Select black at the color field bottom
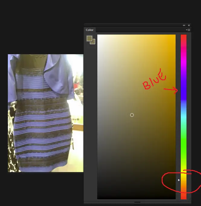The image size is (201, 206). click(136, 198)
